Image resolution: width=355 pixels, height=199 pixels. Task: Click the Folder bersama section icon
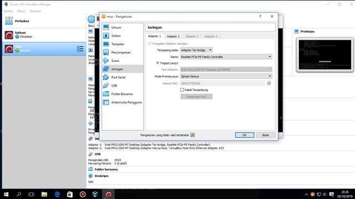pyautogui.click(x=90, y=169)
